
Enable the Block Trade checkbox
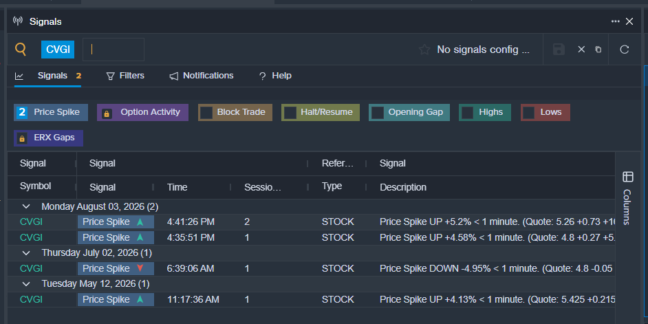(x=206, y=112)
